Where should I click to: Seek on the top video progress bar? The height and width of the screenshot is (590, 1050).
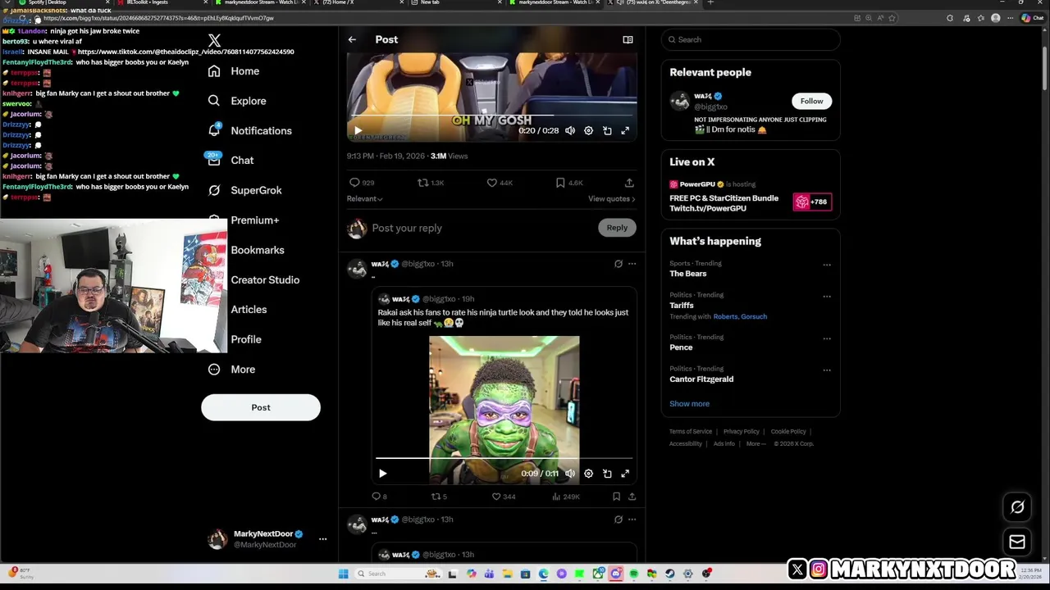tap(491, 116)
